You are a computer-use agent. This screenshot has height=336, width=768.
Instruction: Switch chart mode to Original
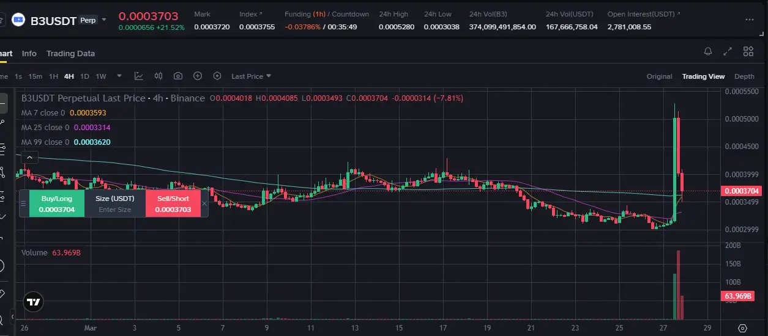tap(659, 76)
